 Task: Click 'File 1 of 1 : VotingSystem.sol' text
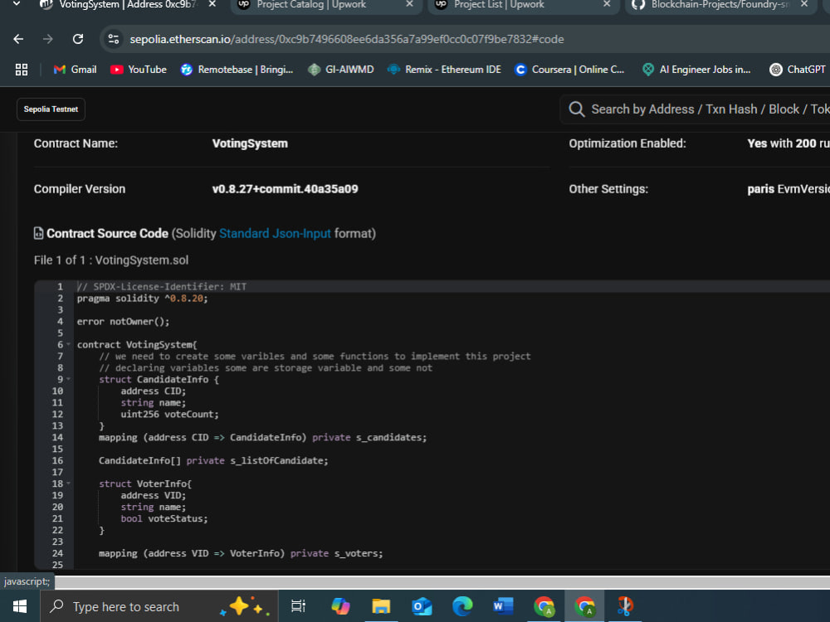tap(111, 260)
